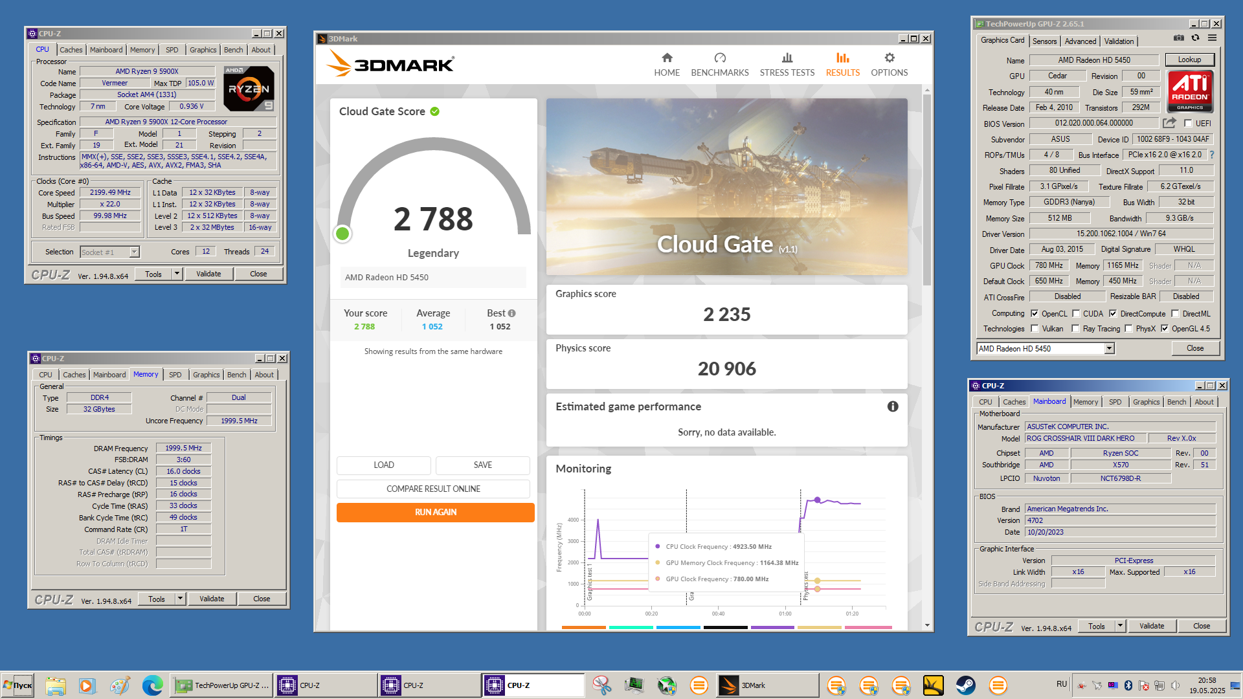Open SPD tab in CPU-Z memory window
Screen dimensions: 1243x699
click(x=175, y=375)
